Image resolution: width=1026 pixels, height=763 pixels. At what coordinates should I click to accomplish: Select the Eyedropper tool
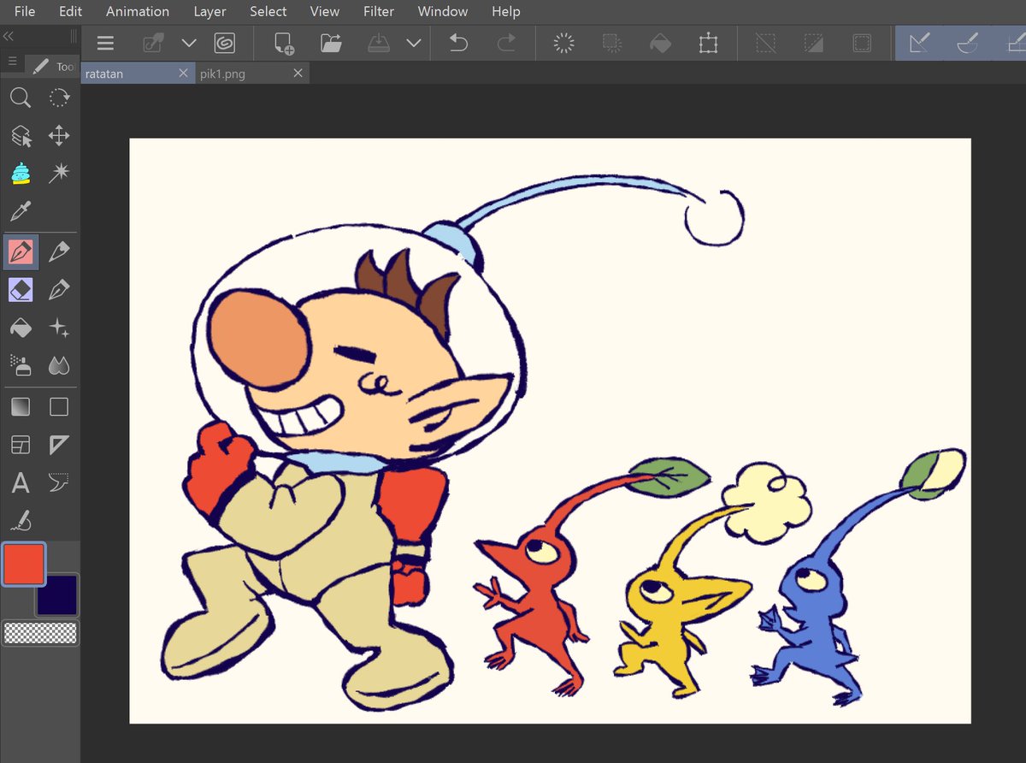[x=21, y=210]
